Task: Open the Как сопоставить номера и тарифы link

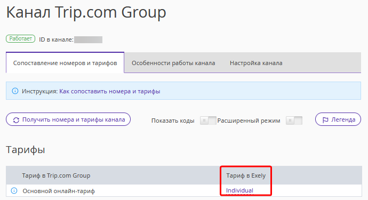Action: tap(110, 91)
